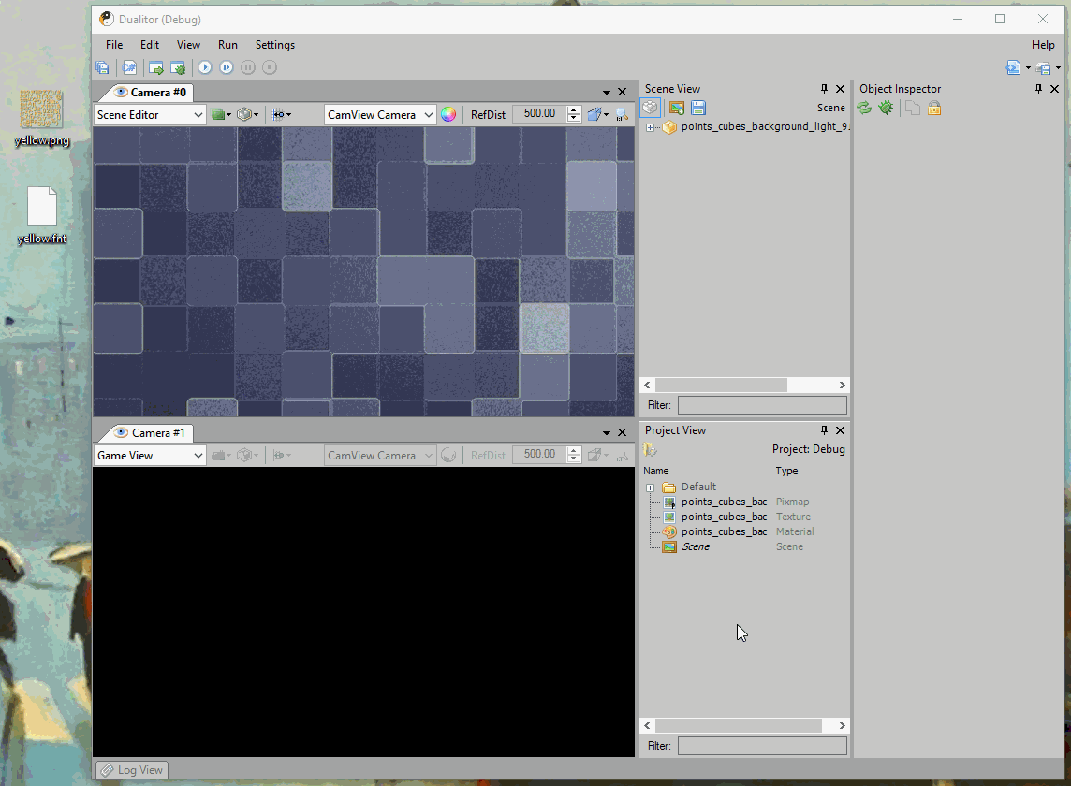Select the points_cubes_bac Material resource
This screenshot has height=786, width=1071.
724,532
